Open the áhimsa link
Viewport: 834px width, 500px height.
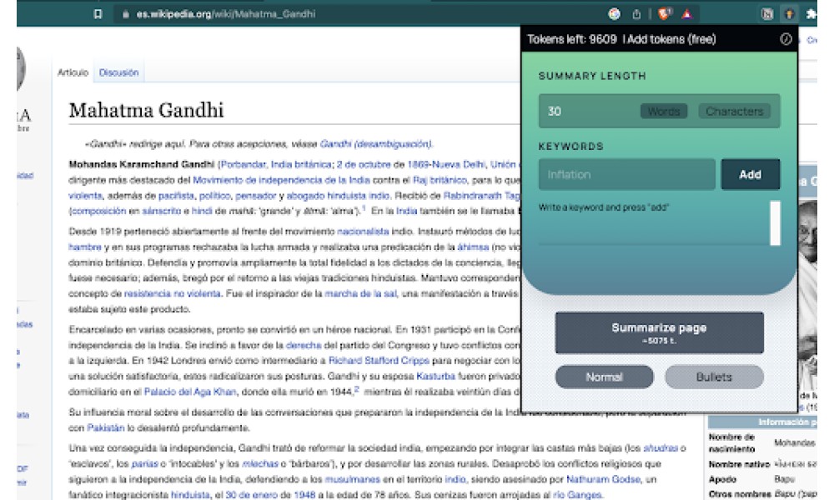coord(473,247)
